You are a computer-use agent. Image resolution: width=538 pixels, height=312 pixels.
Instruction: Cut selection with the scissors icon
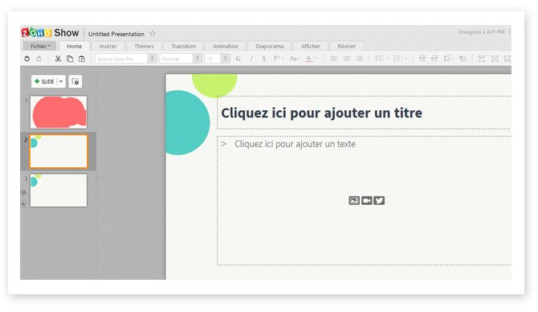coord(58,59)
